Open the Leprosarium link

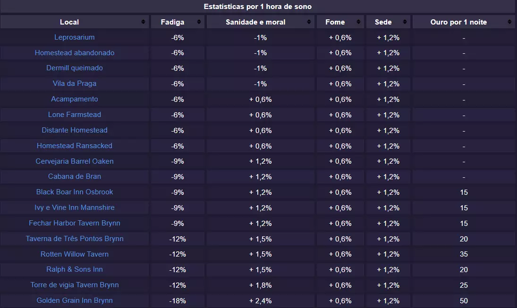(75, 37)
